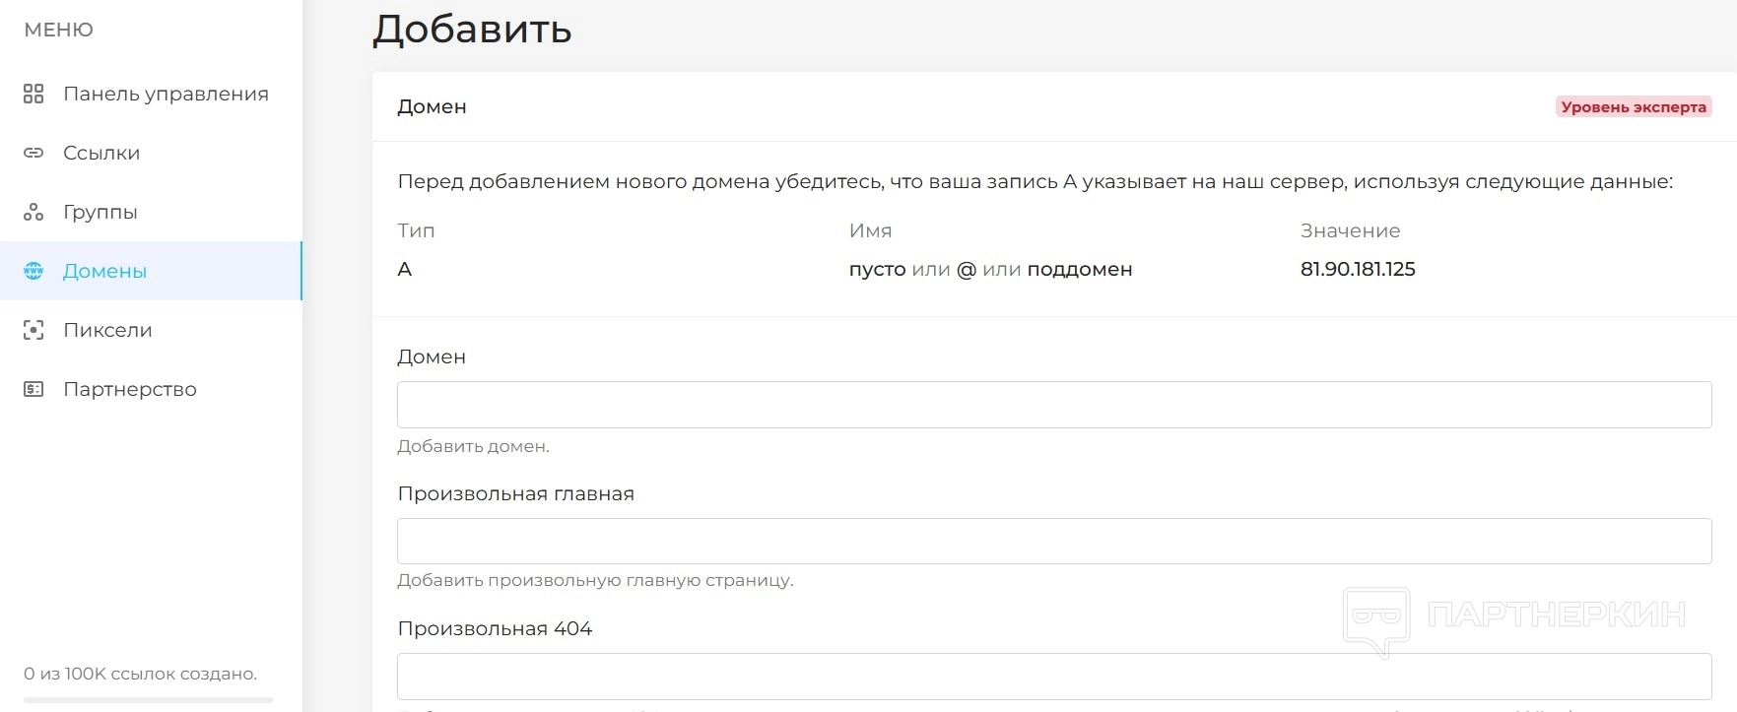Image resolution: width=1737 pixels, height=712 pixels.
Task: Click the Произвольная главная input field
Action: 1053,541
